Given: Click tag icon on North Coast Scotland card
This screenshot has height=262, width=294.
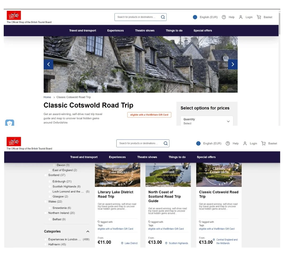Looking at the screenshot, I should [149, 222].
